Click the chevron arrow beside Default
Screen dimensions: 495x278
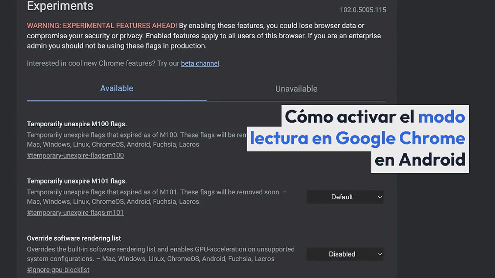coord(379,197)
